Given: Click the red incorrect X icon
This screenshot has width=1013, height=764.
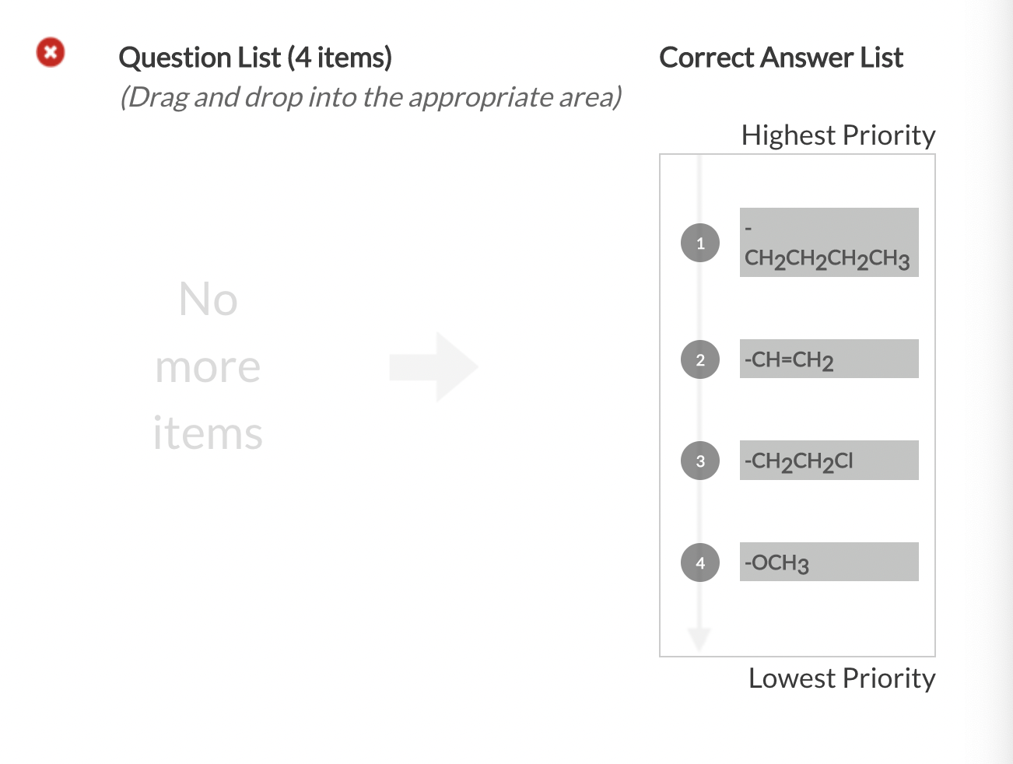Looking at the screenshot, I should [x=51, y=53].
